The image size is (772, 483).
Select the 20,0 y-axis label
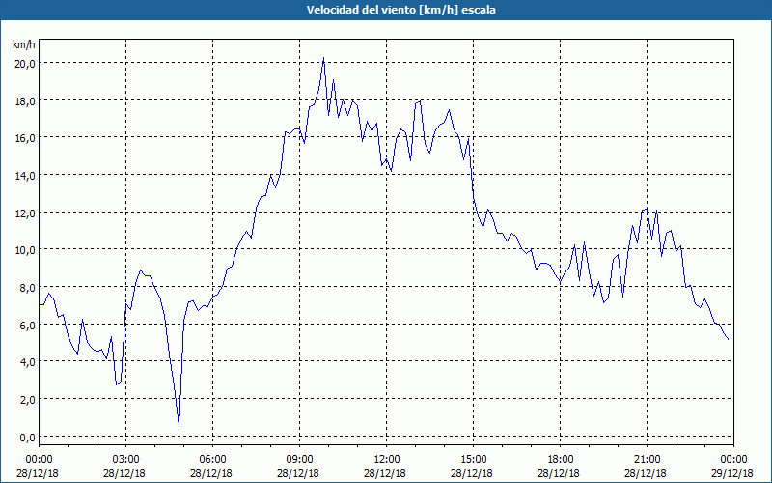(25, 63)
